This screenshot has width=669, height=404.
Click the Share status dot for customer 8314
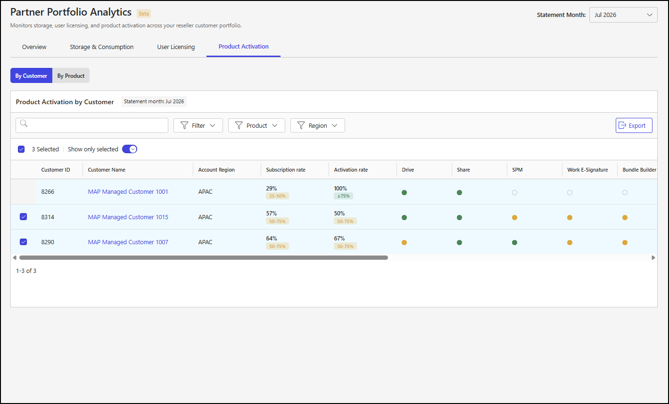pos(459,217)
